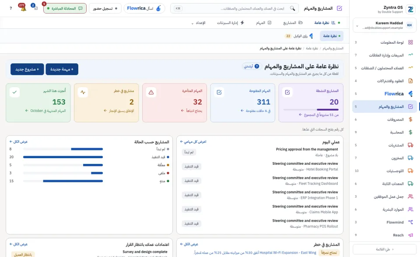Viewport: 420px width, 257px height.
Task: Open المحادثة المباشرة live chat button
Action: 65,8
